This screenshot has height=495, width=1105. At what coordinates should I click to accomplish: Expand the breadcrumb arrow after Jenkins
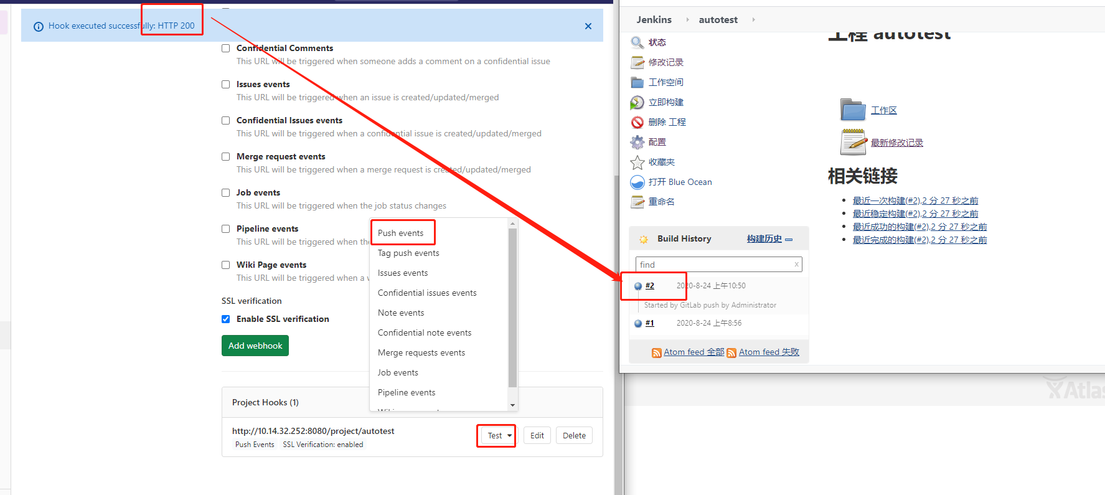pos(687,20)
